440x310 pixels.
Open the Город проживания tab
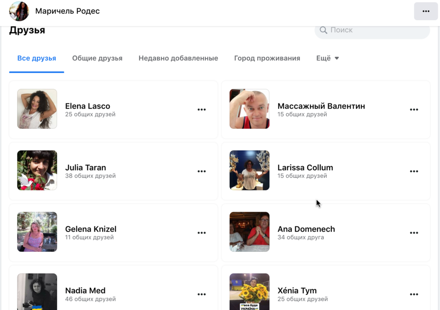267,58
